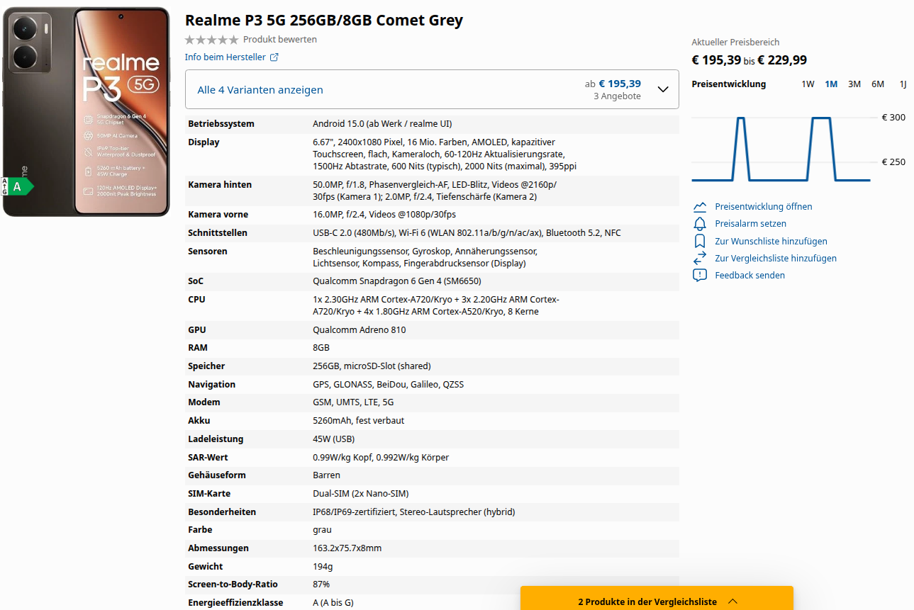Click the Screen-to-Body-Ratio value 87%

(x=321, y=584)
